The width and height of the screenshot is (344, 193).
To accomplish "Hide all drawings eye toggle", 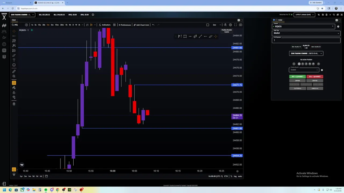I will (x=14, y=97).
